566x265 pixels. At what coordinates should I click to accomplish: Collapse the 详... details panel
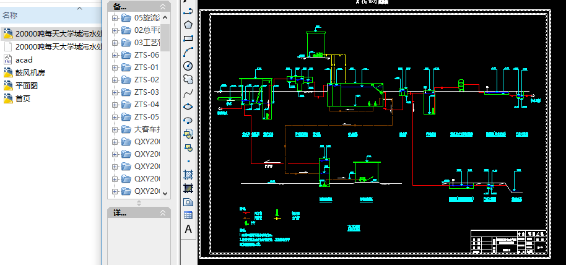[164, 212]
